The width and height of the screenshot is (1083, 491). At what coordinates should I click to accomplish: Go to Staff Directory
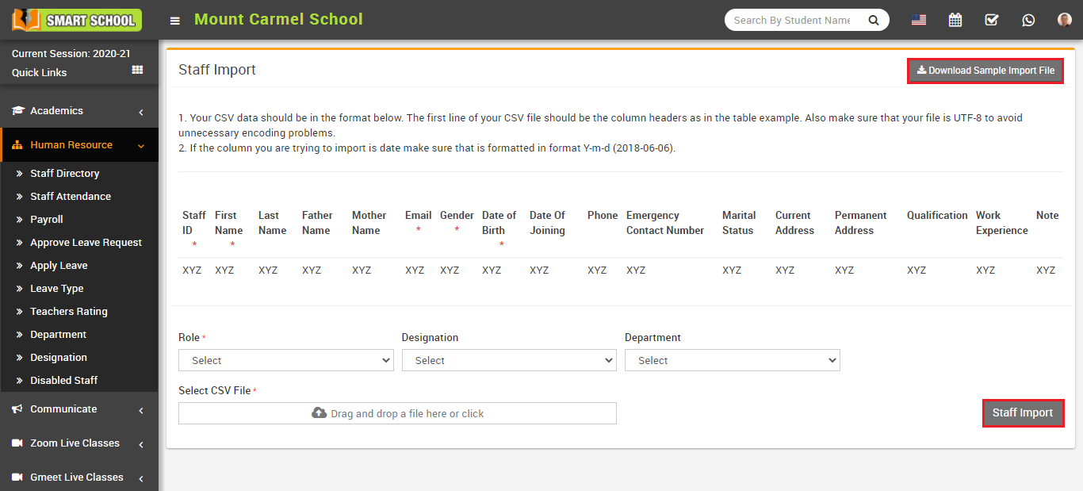tap(65, 174)
